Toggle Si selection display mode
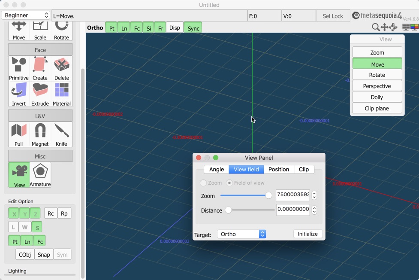419x280 pixels. pyautogui.click(x=148, y=27)
